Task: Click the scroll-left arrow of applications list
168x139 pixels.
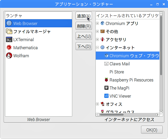Action: [97, 115]
